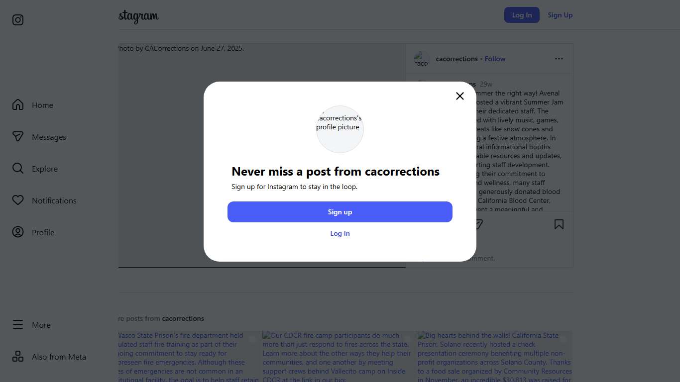Viewport: 680px width, 382px height.
Task: Click the Log in link in dialog
Action: [x=340, y=233]
